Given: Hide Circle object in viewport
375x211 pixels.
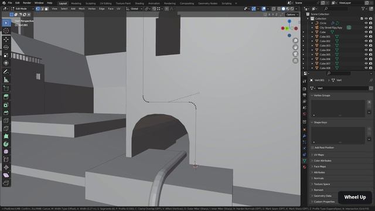Looking at the screenshot, I should tap(366, 23).
